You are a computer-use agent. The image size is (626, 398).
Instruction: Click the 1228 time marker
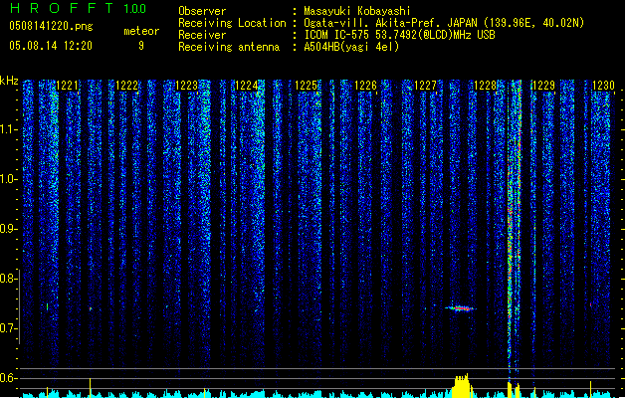[x=485, y=86]
